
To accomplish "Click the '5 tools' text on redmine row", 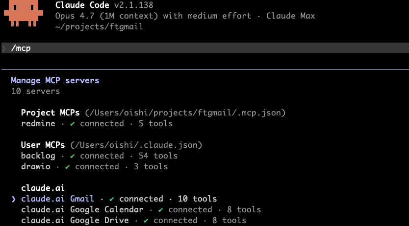I will pyautogui.click(x=156, y=124).
